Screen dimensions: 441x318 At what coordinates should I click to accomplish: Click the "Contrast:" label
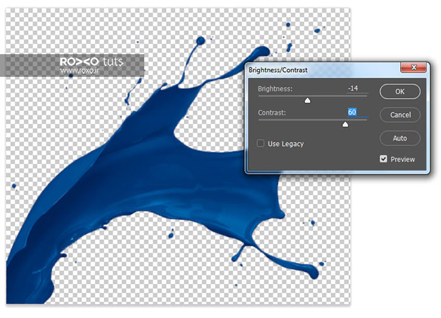click(x=272, y=113)
